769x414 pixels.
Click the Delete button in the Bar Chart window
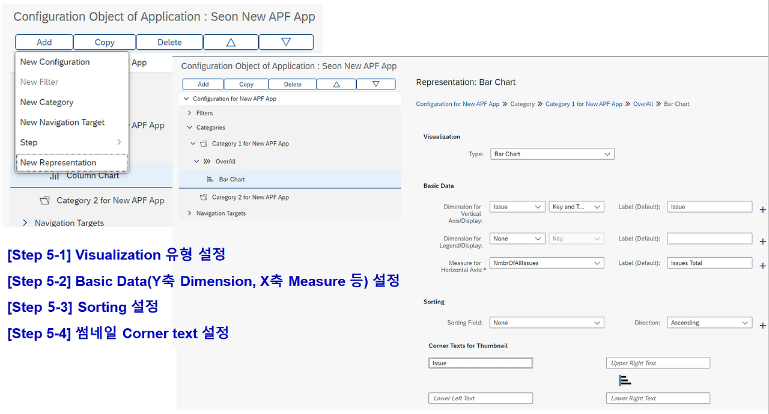pos(293,84)
